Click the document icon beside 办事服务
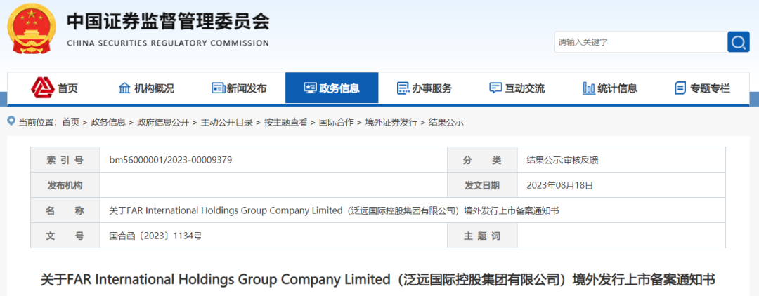 (403, 88)
